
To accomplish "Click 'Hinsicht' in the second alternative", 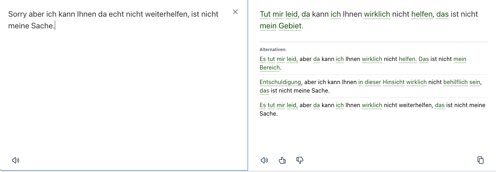I will (394, 82).
